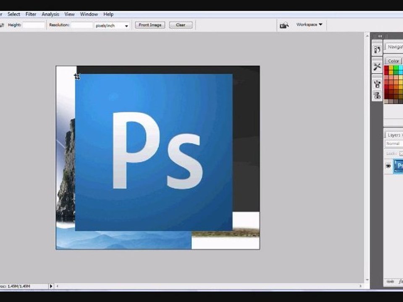Image resolution: width=403 pixels, height=302 pixels.
Task: Collapse the panel dock with double arrows
Action: [380, 36]
